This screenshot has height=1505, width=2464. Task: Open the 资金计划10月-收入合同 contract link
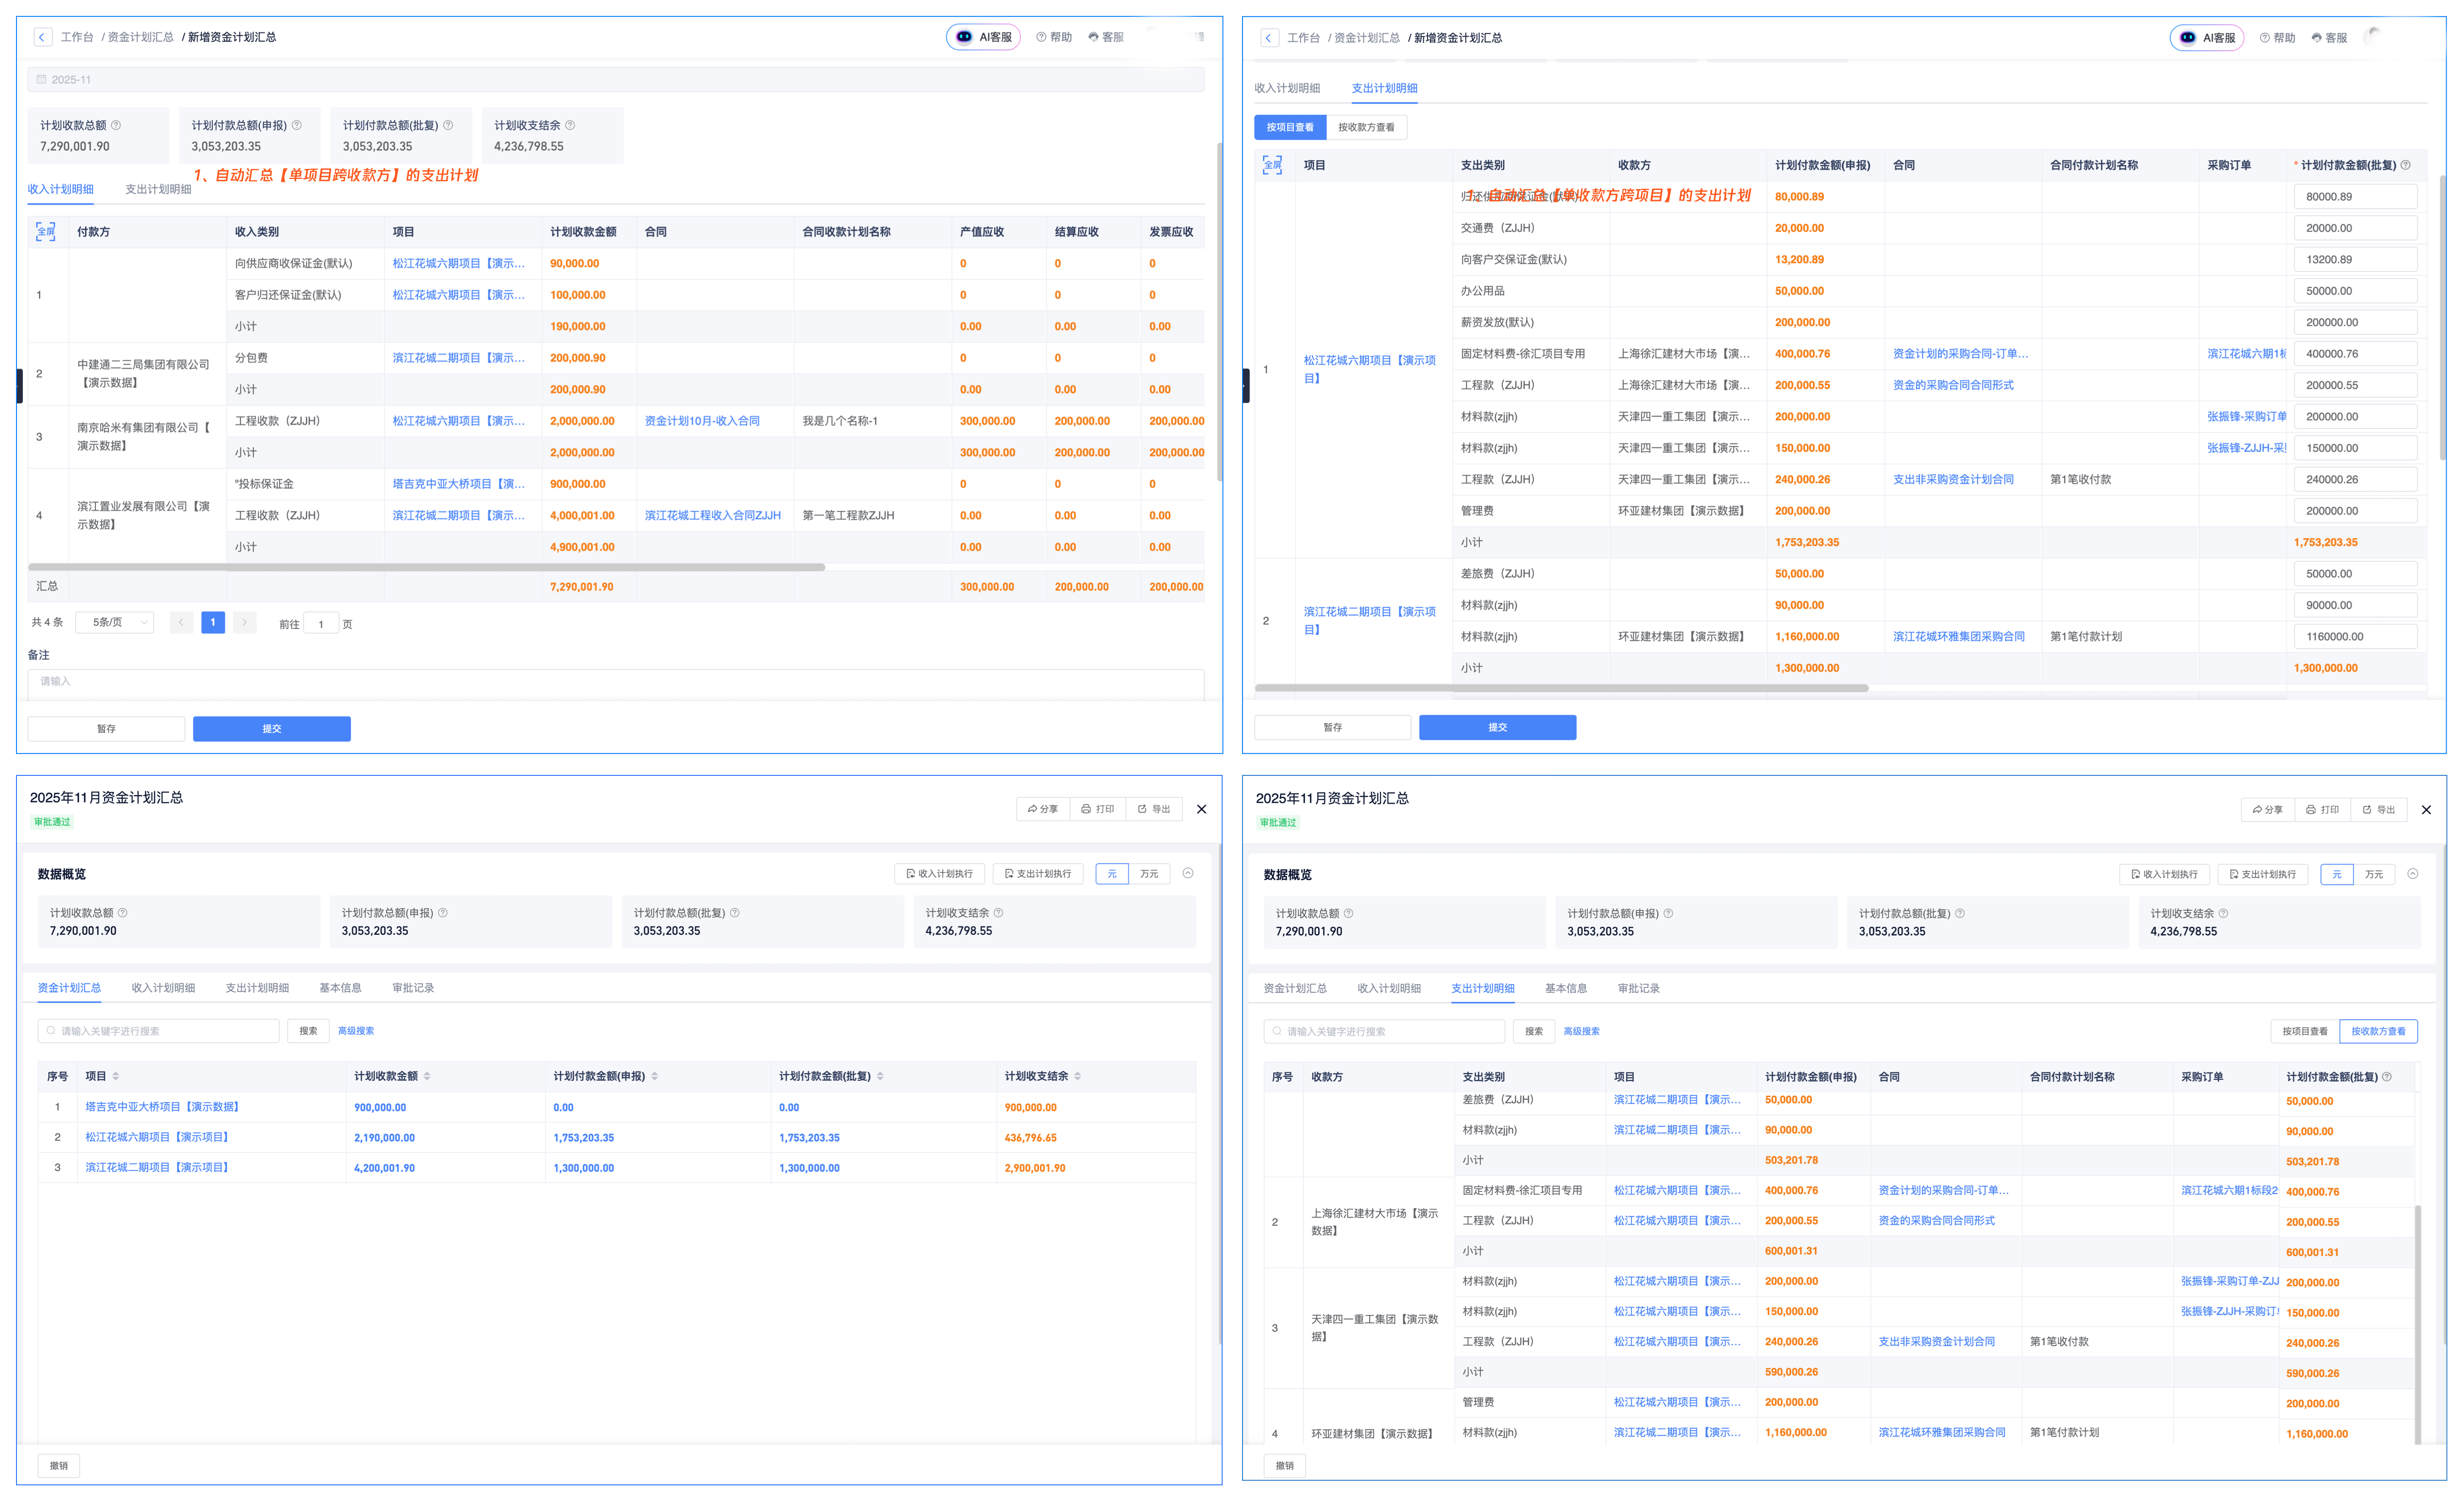[702, 421]
